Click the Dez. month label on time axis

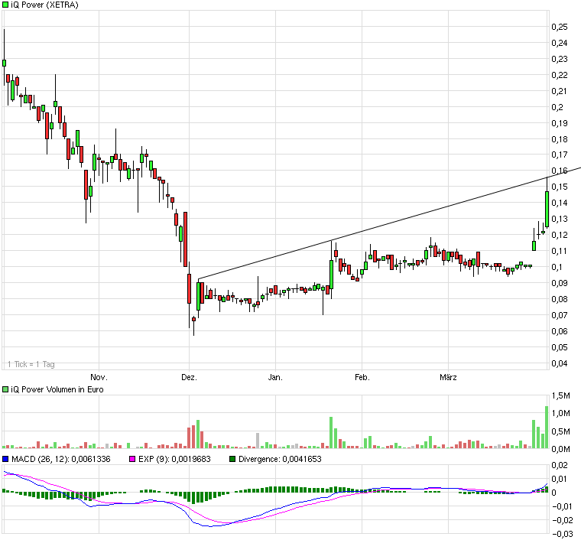click(188, 377)
